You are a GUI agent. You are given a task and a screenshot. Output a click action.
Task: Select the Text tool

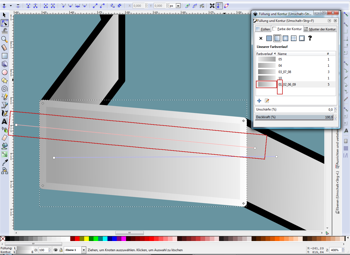pos(4,121)
